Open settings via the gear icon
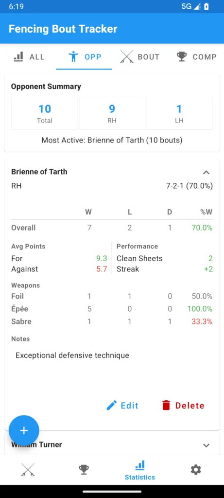Image resolution: width=224 pixels, height=498 pixels. coord(196,469)
